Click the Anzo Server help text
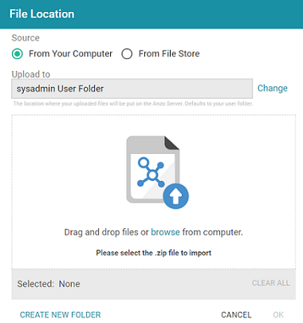 (x=133, y=104)
